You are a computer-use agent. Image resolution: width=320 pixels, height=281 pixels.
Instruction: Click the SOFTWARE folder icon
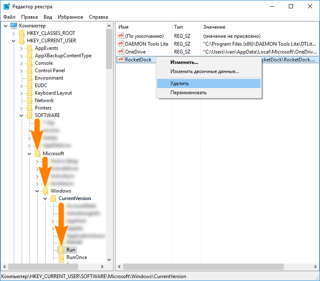[30, 115]
